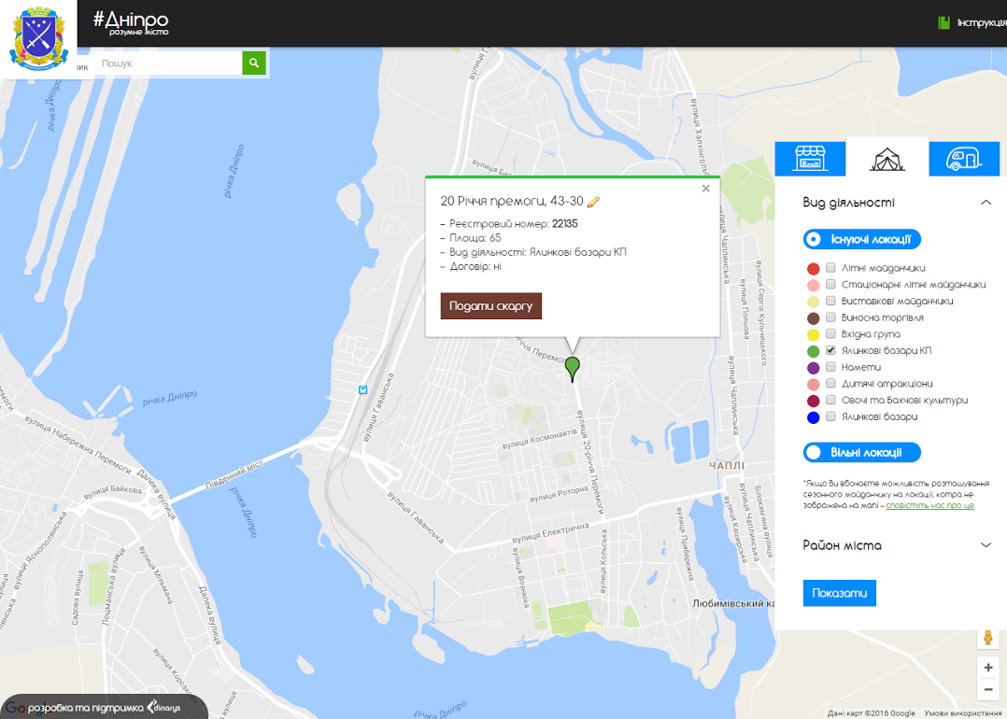
Task: Click the Dnipro city coat of arms
Action: pyautogui.click(x=37, y=41)
